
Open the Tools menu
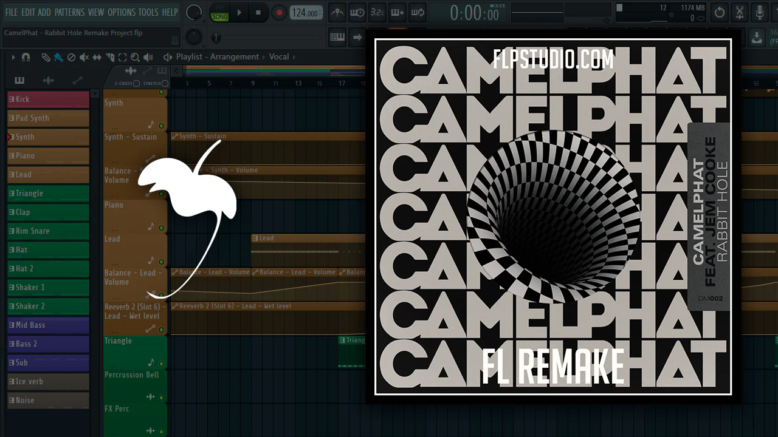pyautogui.click(x=148, y=12)
